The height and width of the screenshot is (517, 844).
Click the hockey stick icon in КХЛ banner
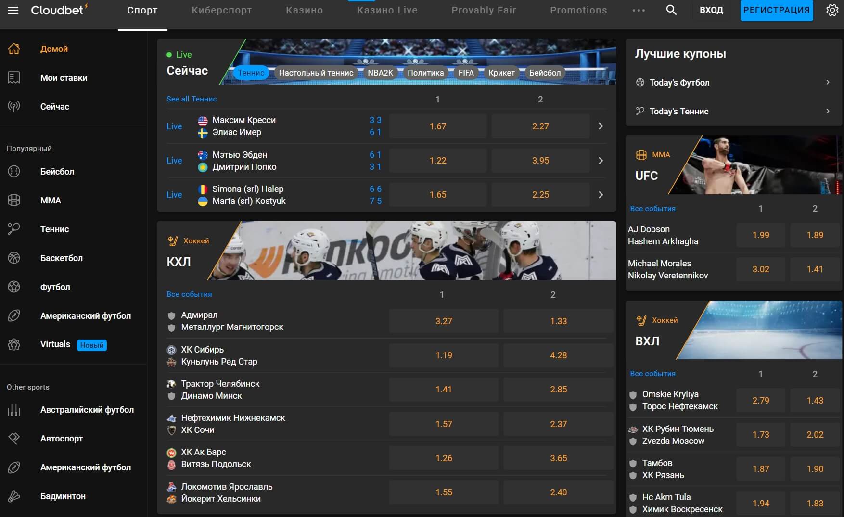[x=172, y=240]
